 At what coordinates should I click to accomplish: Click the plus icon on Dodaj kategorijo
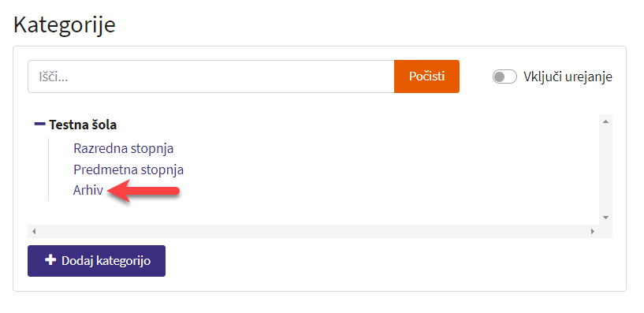pos(50,260)
